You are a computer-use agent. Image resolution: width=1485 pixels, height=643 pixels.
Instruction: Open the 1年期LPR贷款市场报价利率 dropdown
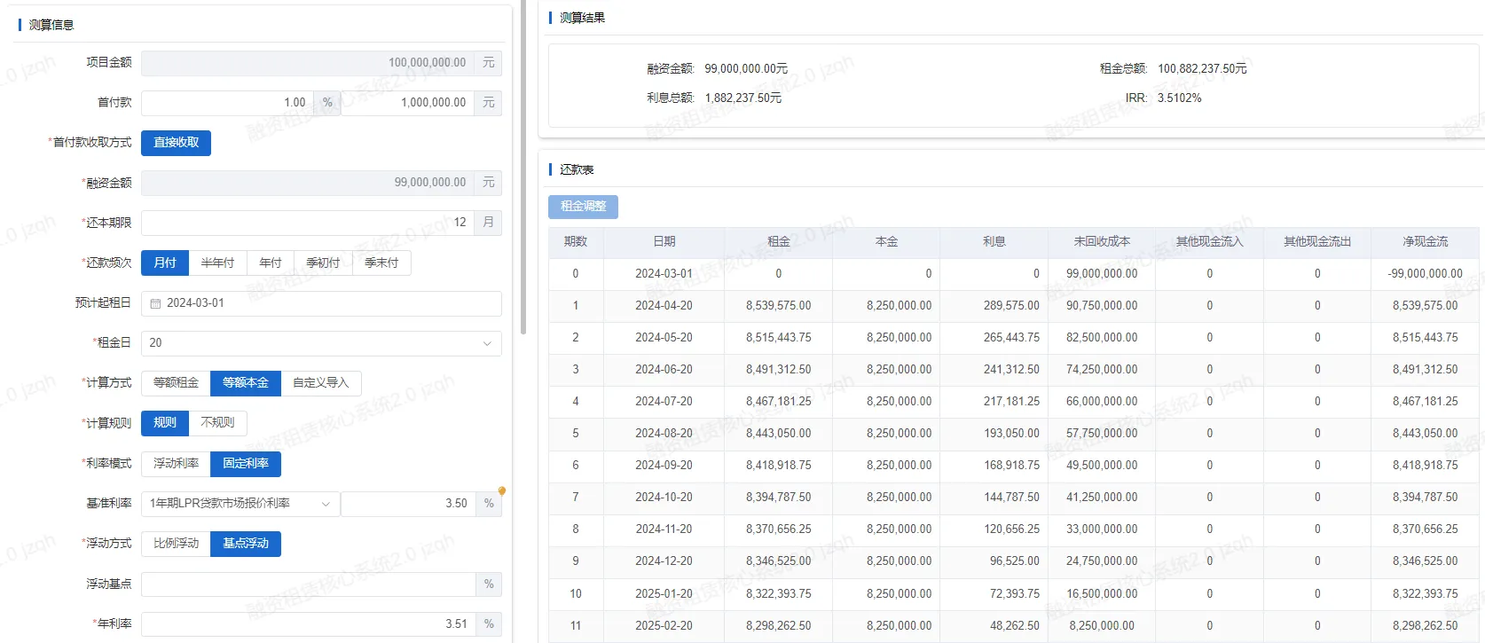(x=240, y=504)
